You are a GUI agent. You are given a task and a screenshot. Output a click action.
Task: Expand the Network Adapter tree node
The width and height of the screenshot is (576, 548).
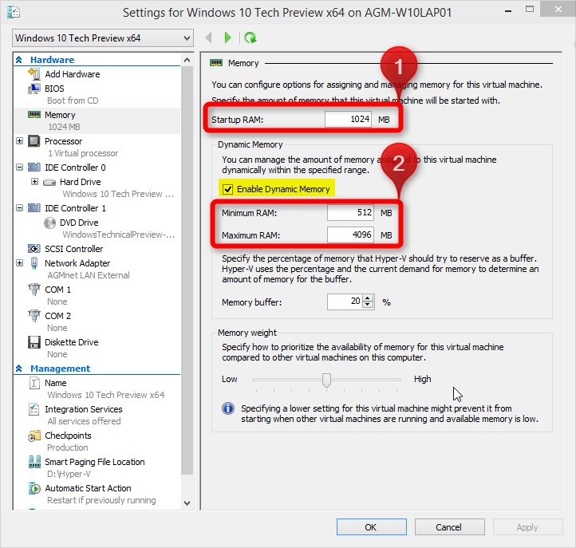click(20, 263)
